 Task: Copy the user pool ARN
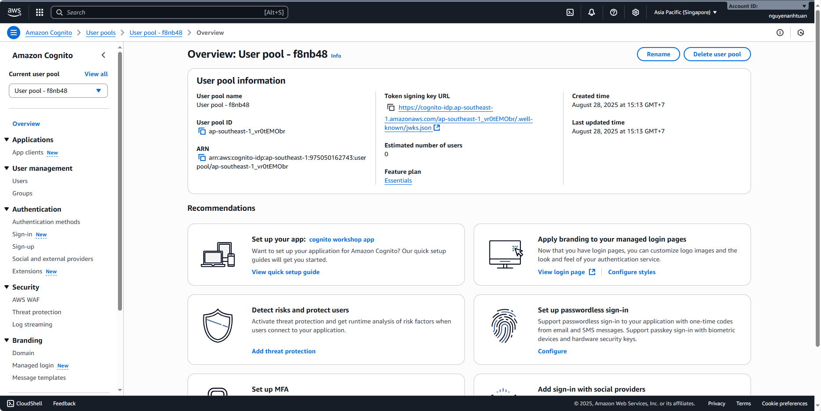202,158
